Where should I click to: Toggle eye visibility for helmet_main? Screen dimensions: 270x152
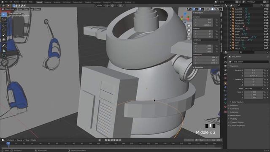tap(265, 40)
